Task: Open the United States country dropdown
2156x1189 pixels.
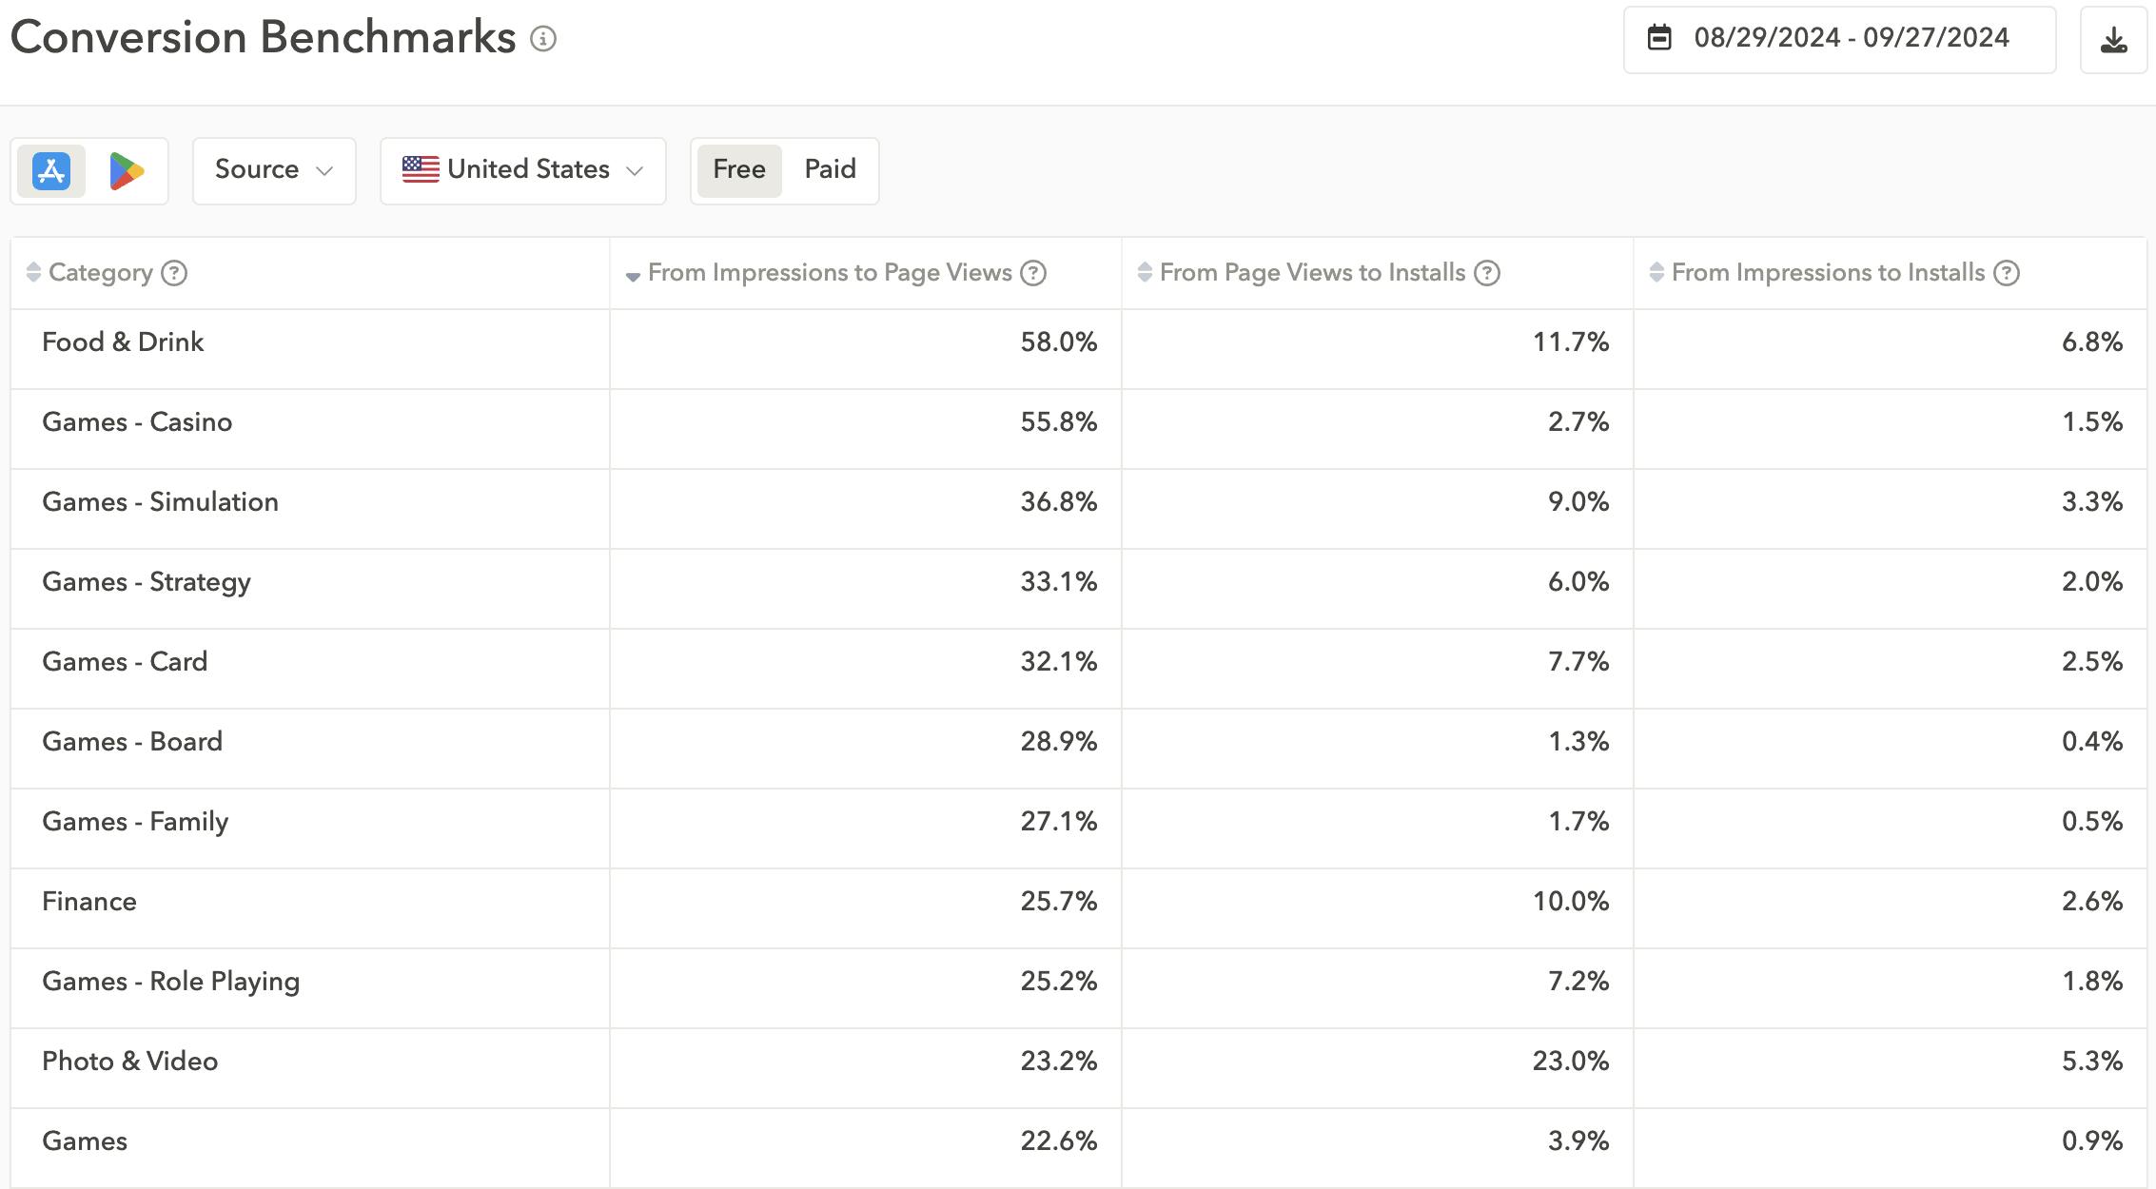Action: (522, 169)
